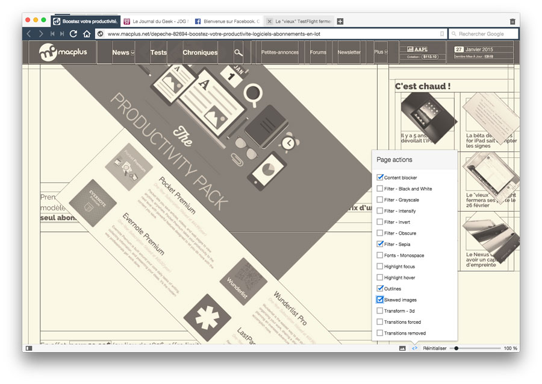The image size is (542, 384).
Task: Click the fast-forward navigation icon
Action: (62, 34)
